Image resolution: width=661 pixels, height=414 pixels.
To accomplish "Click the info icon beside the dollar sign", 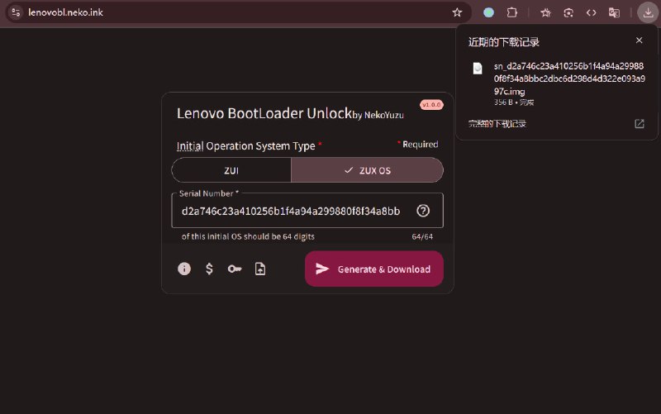I will (x=184, y=269).
